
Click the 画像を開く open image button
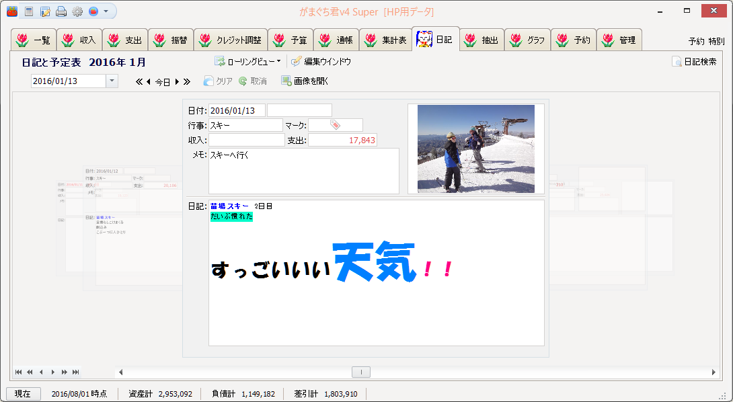305,81
